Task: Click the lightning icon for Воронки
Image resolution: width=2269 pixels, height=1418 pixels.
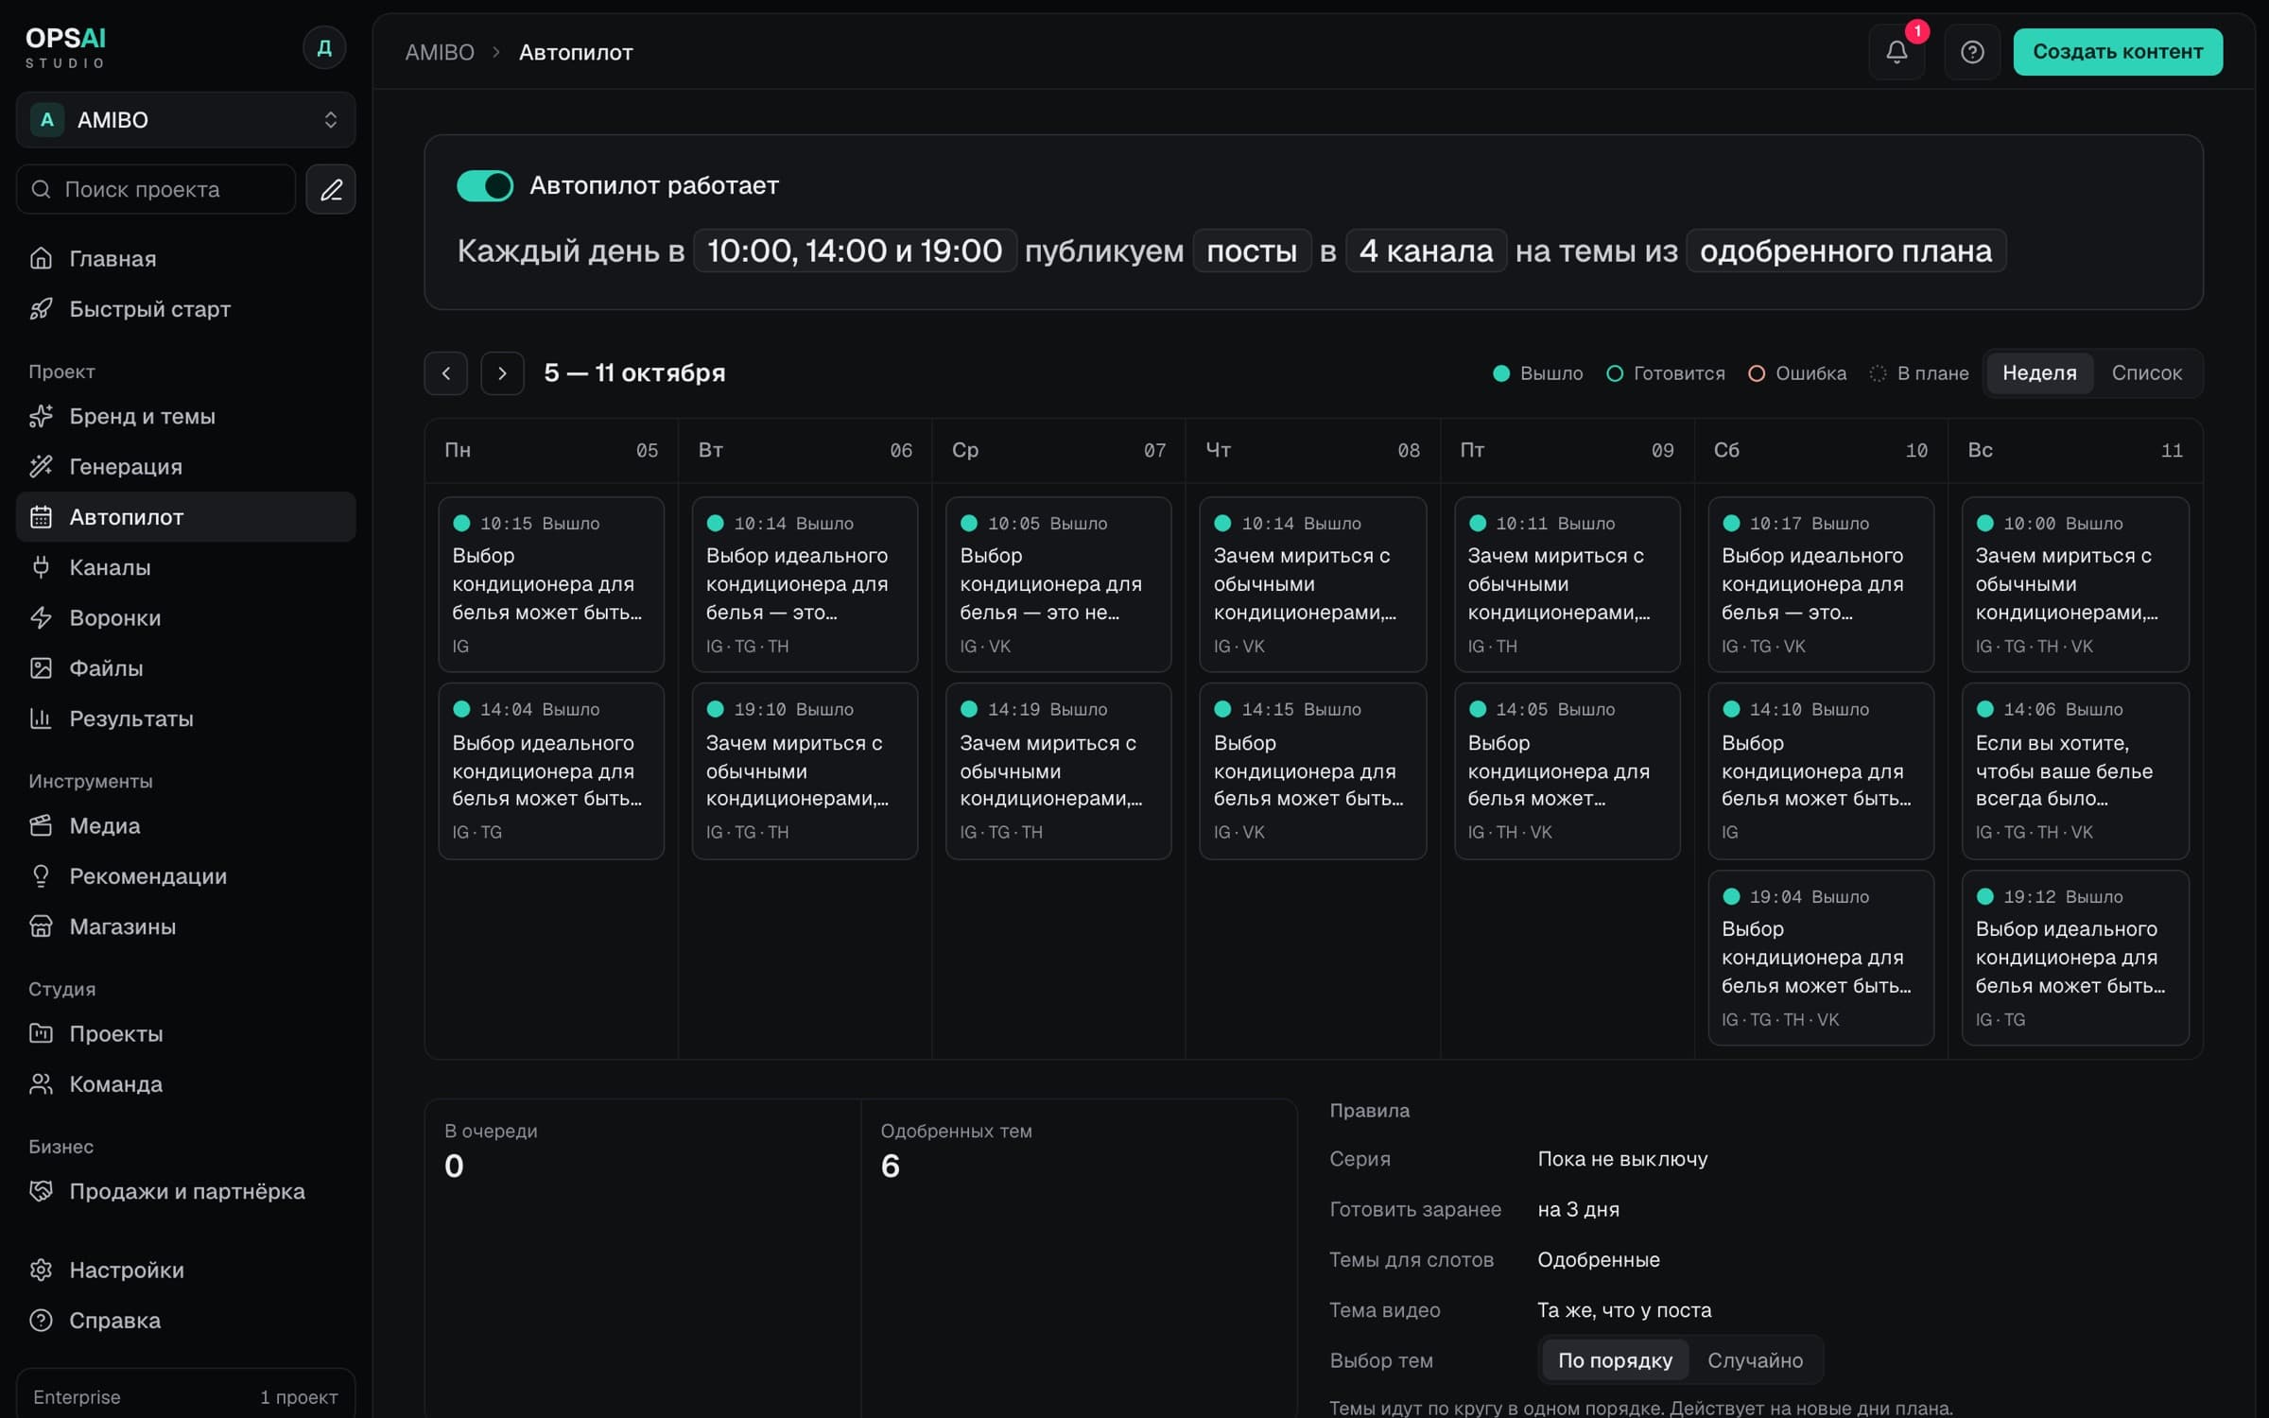Action: pos(41,617)
